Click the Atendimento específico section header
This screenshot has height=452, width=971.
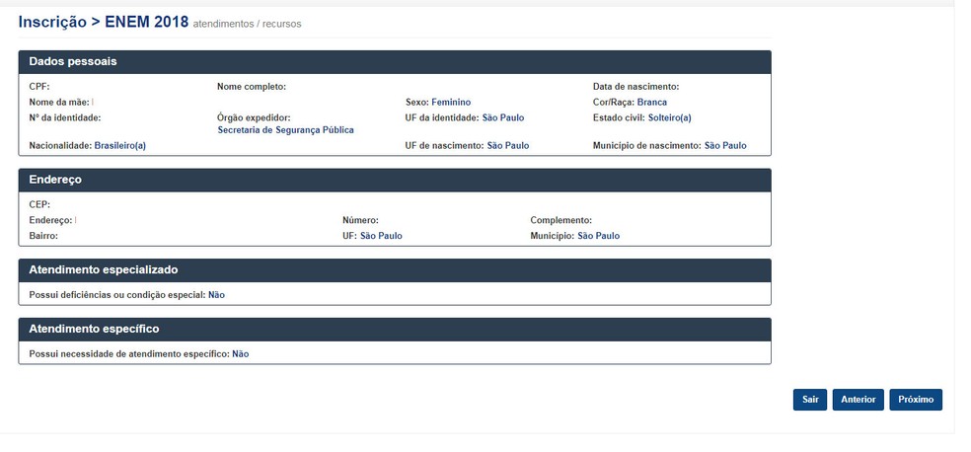point(94,329)
